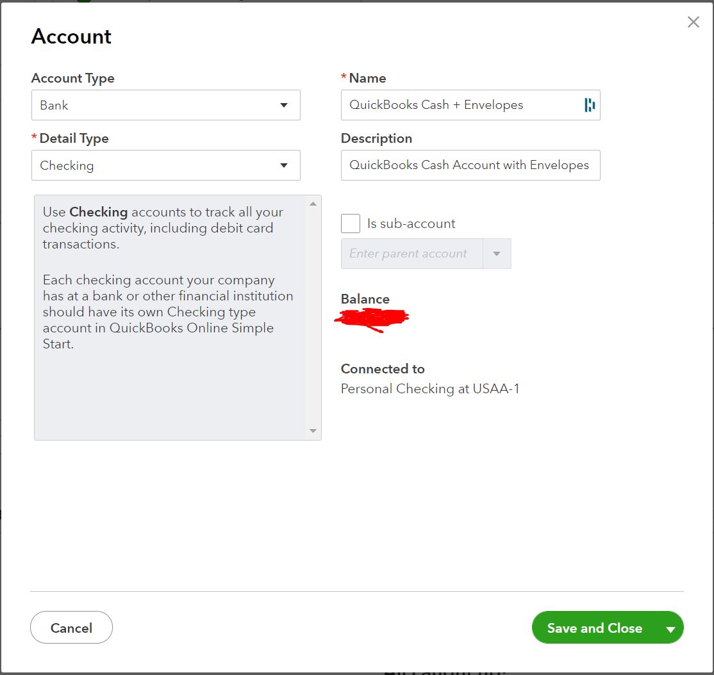Image resolution: width=714 pixels, height=675 pixels.
Task: Click the Save and Close button
Action: [595, 628]
